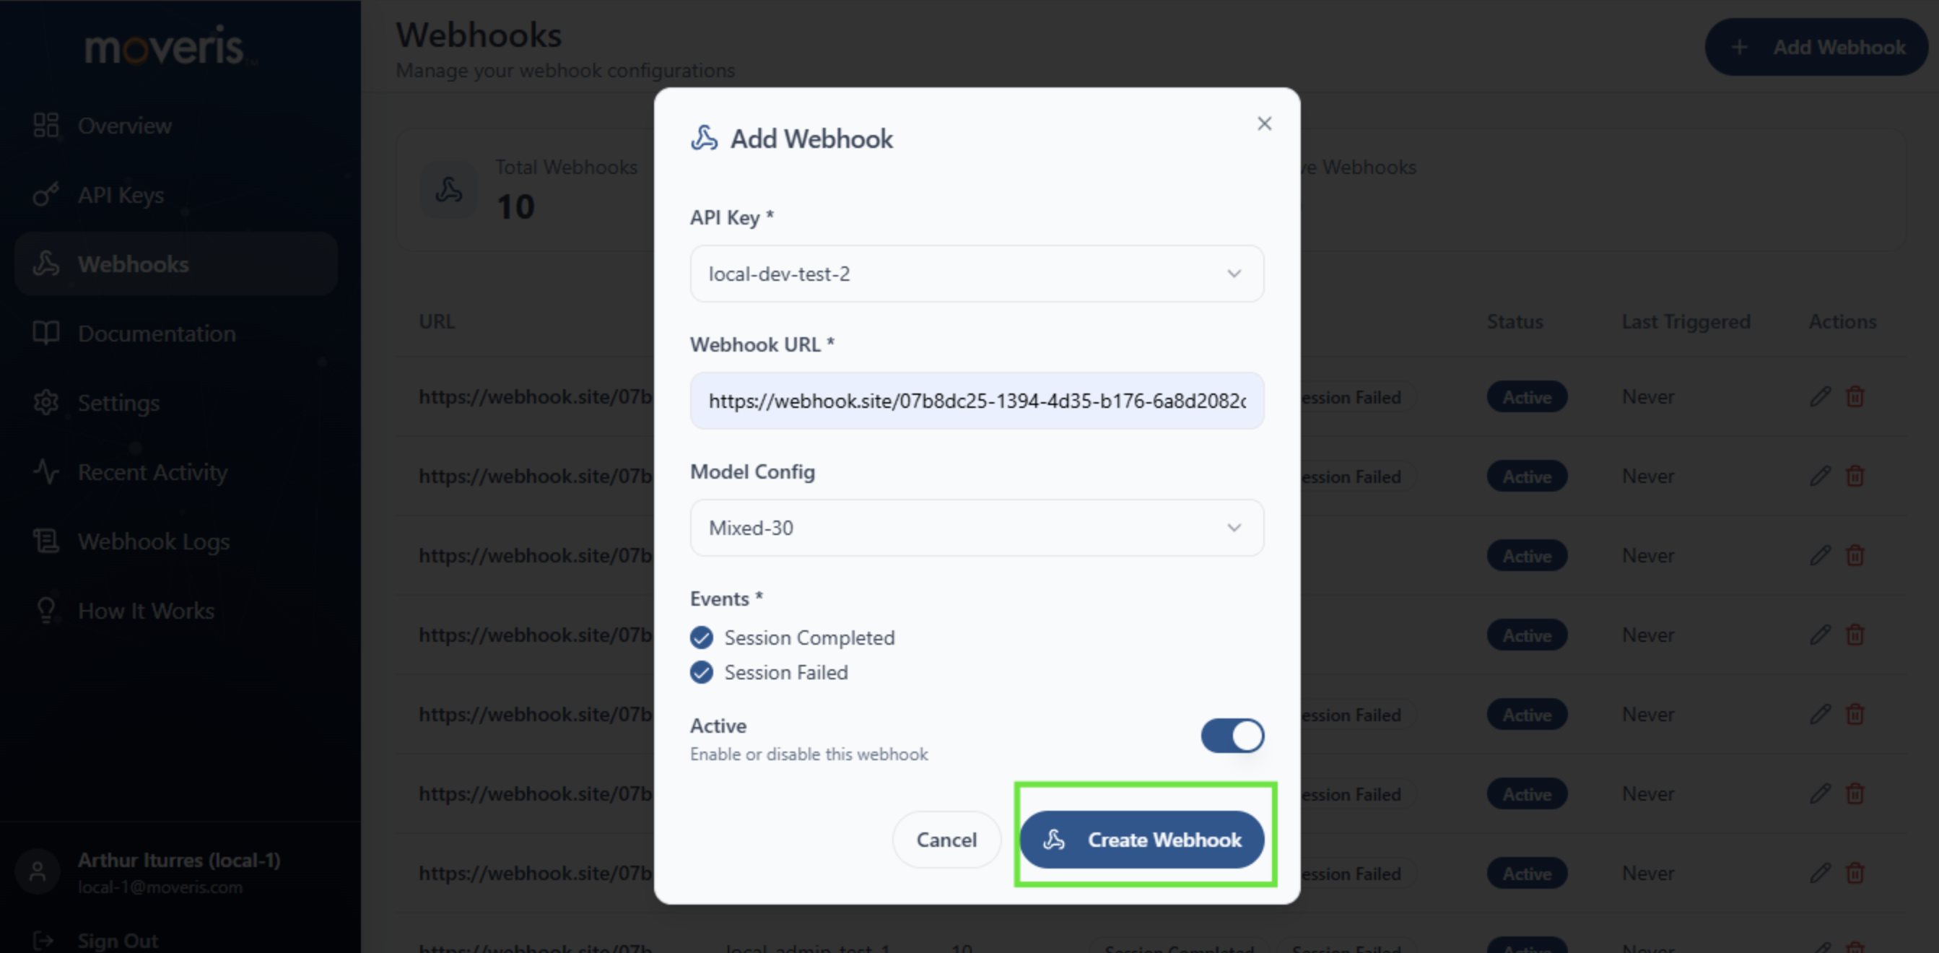
Task: Open the Model Config dropdown
Action: pyautogui.click(x=976, y=528)
